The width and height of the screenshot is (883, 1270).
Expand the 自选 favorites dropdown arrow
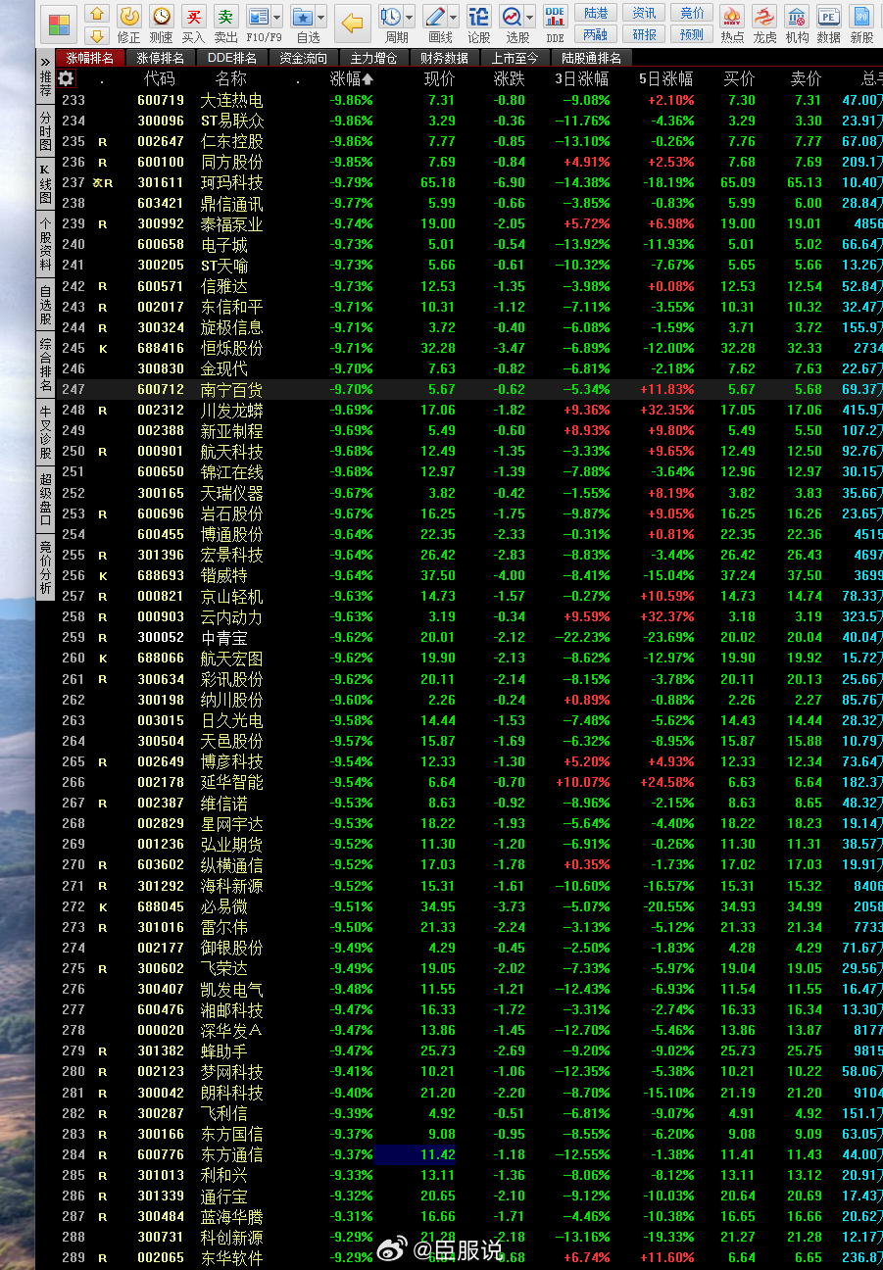[322, 17]
